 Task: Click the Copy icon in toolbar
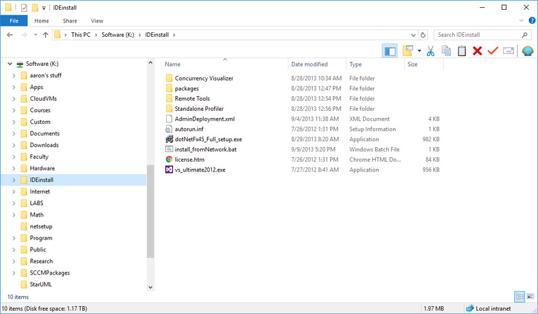446,51
